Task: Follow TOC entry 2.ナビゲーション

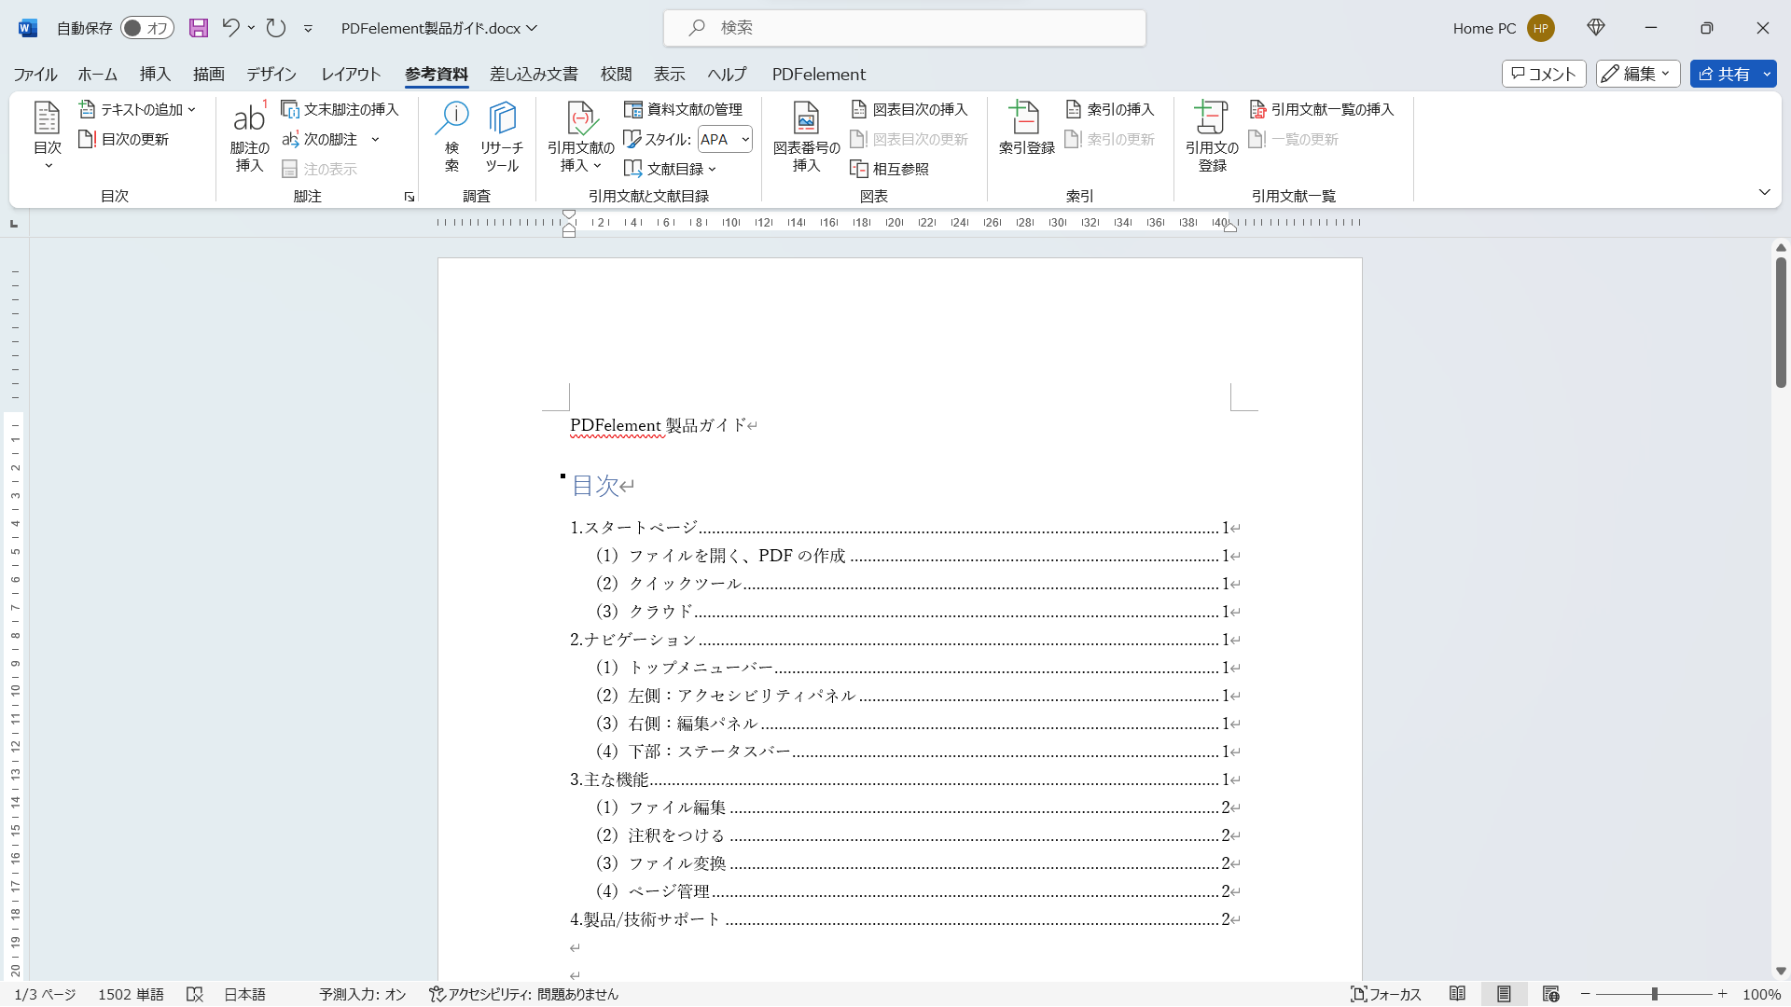Action: click(x=905, y=640)
